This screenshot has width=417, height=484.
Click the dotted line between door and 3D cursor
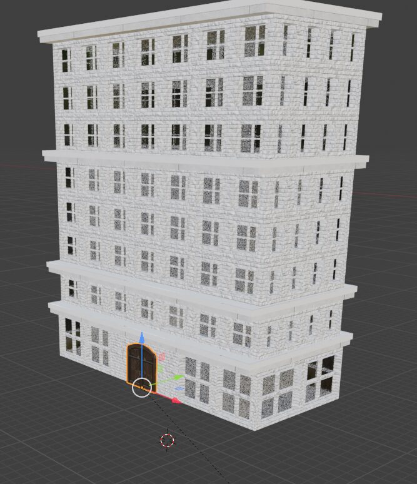(155, 415)
